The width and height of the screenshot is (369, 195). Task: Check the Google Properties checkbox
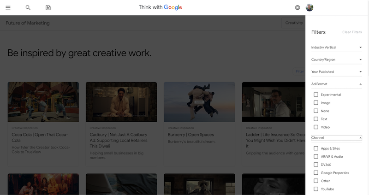[x=316, y=173]
